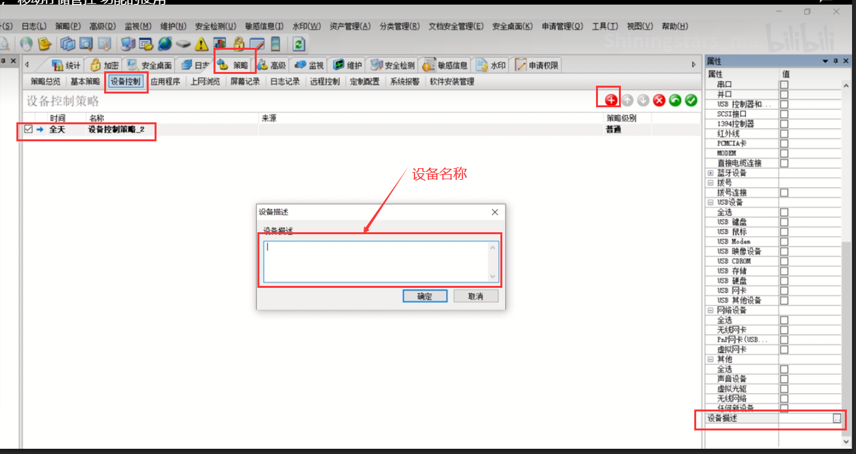Viewport: 856px width, 454px height.
Task: Click the tab strip right scroll arrow
Action: click(x=694, y=64)
